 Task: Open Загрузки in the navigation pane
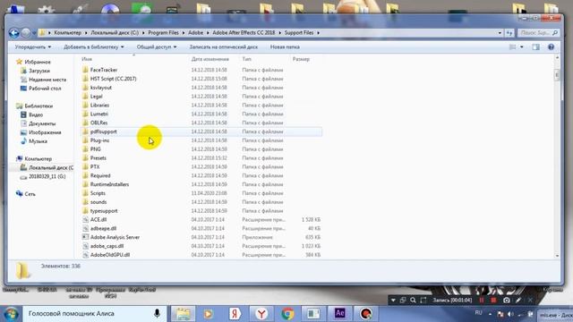pos(39,71)
